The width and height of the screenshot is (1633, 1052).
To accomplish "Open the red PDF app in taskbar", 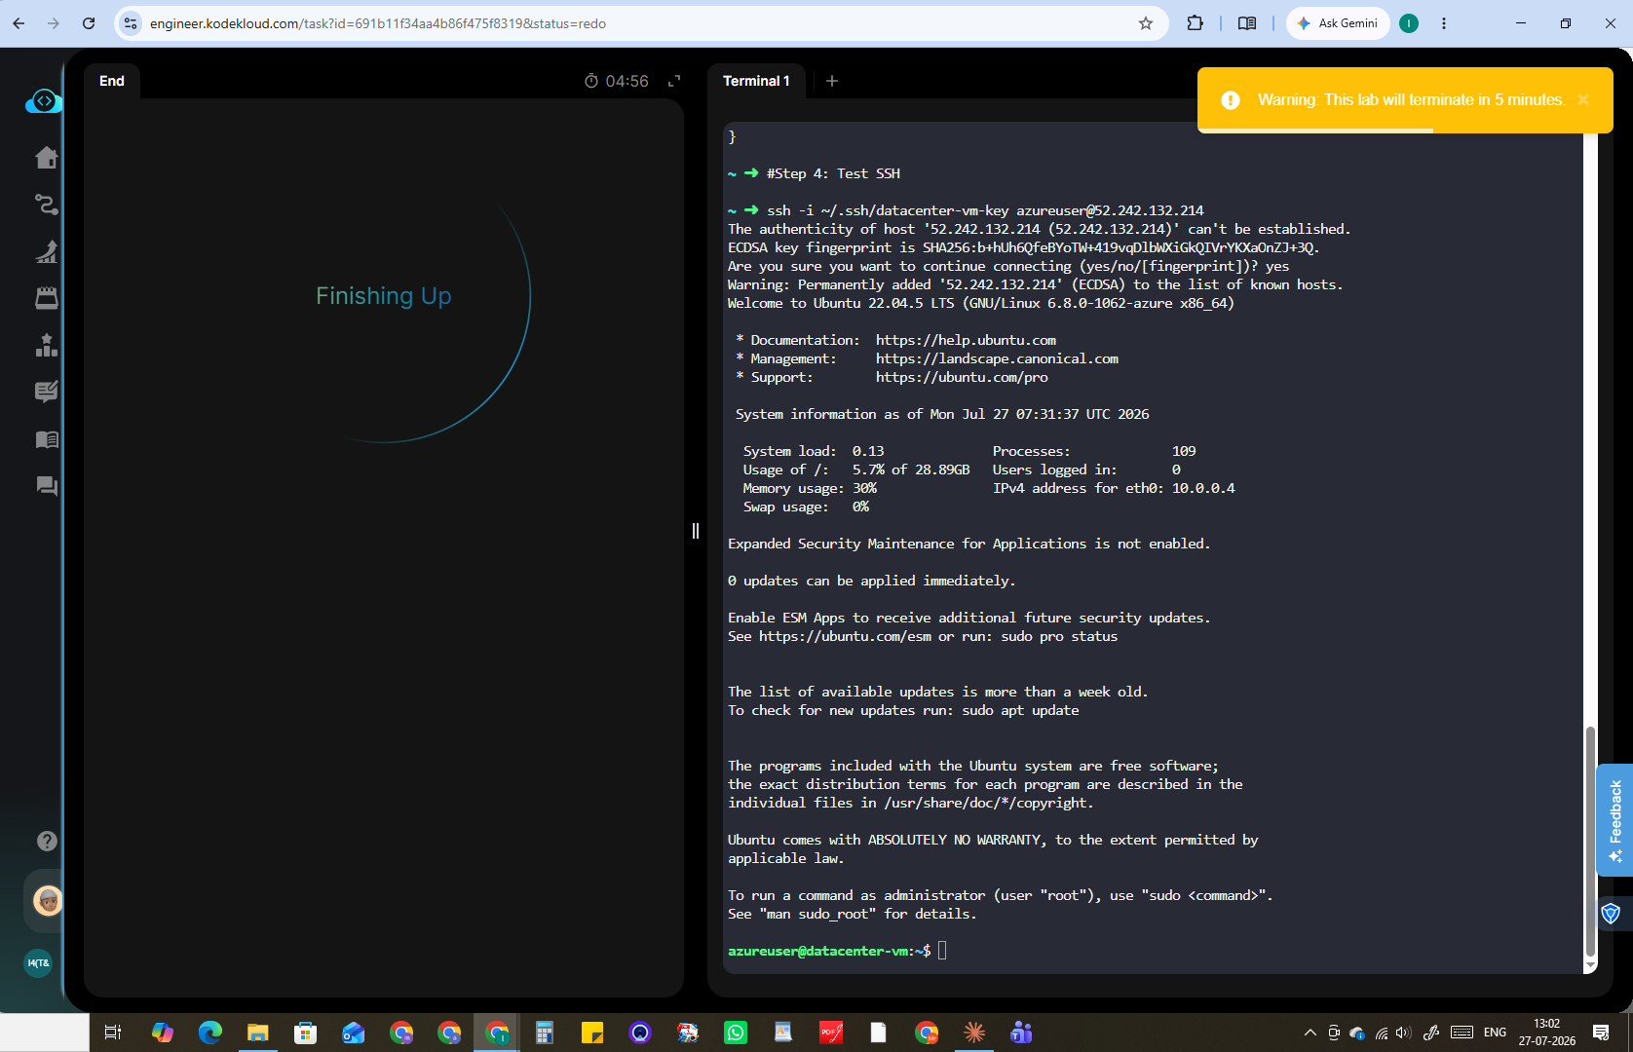I will click(x=831, y=1033).
